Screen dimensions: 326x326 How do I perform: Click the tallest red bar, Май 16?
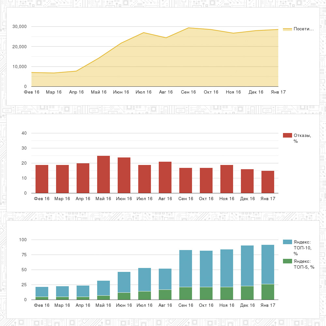[103, 174]
